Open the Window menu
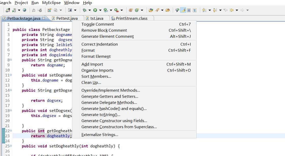Screen dimensions: 285x156 coord(72,3)
